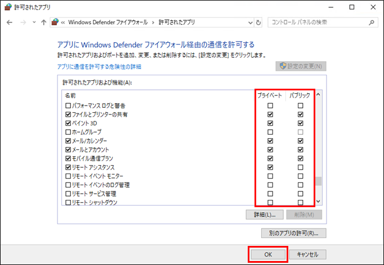
Task: Select Windows Defender ファイアウォール breadcrumb
Action: 108,22
